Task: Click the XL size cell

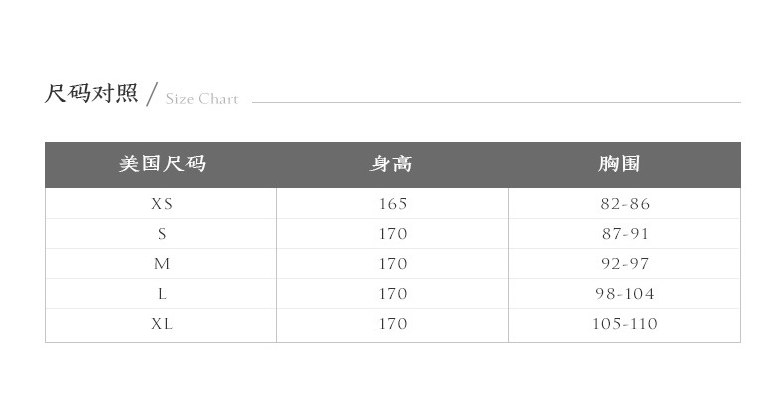Action: [x=162, y=324]
